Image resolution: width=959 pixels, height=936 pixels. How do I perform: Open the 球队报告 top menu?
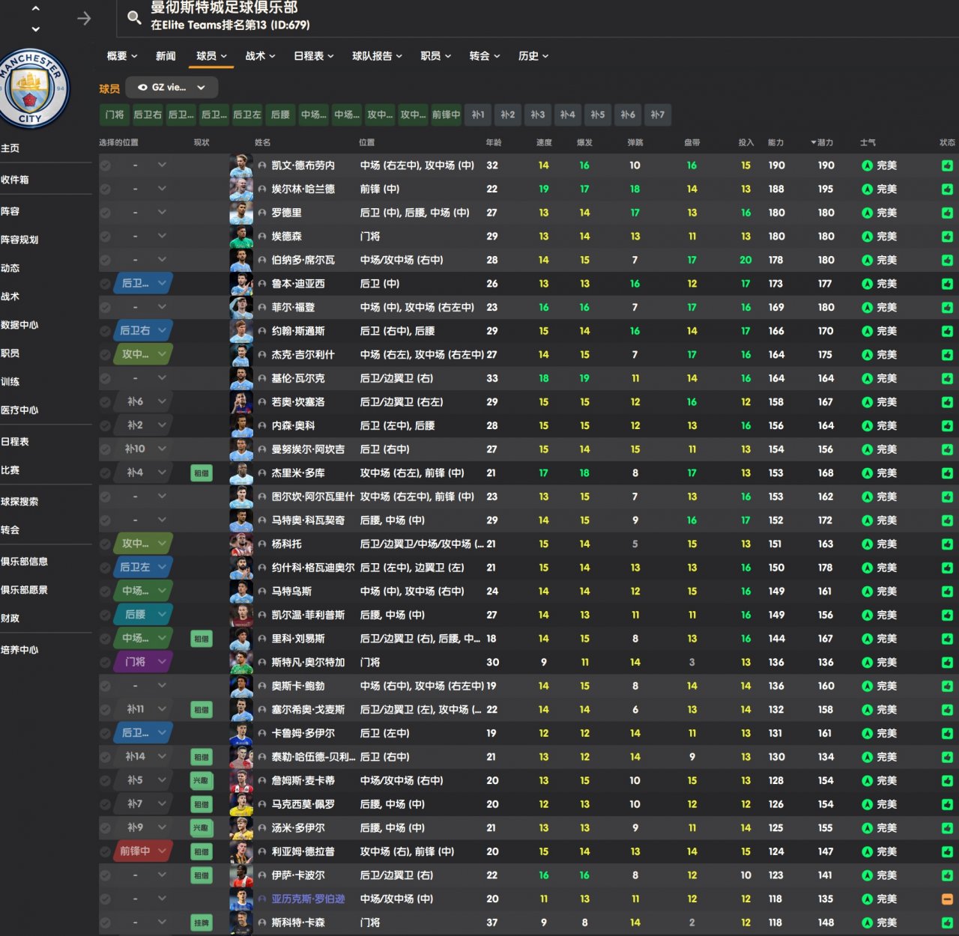coord(378,56)
